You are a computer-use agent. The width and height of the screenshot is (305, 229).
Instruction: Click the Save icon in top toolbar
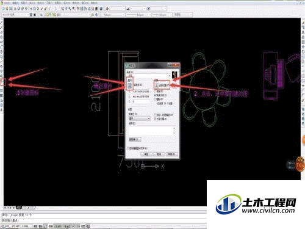[x=10, y=9]
